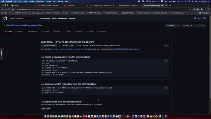Click the Star button

tap(186, 25)
